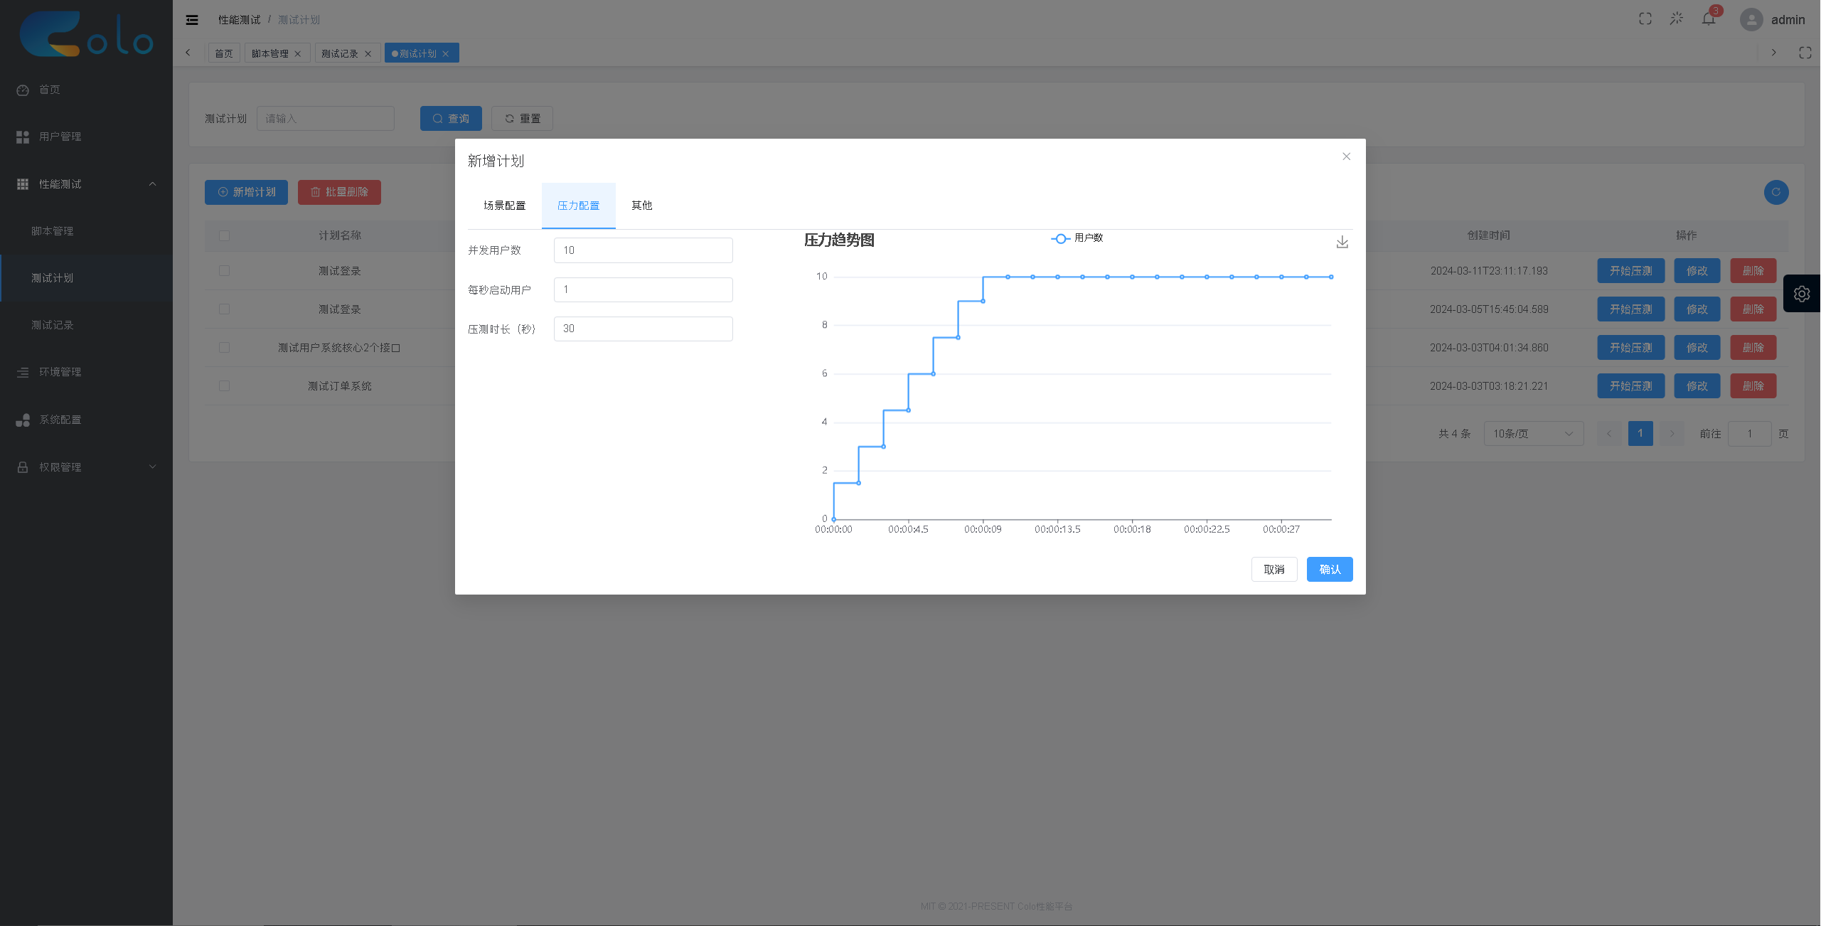1821x926 pixels.
Task: Click the 系统配置 icon in sidebar
Action: point(23,420)
